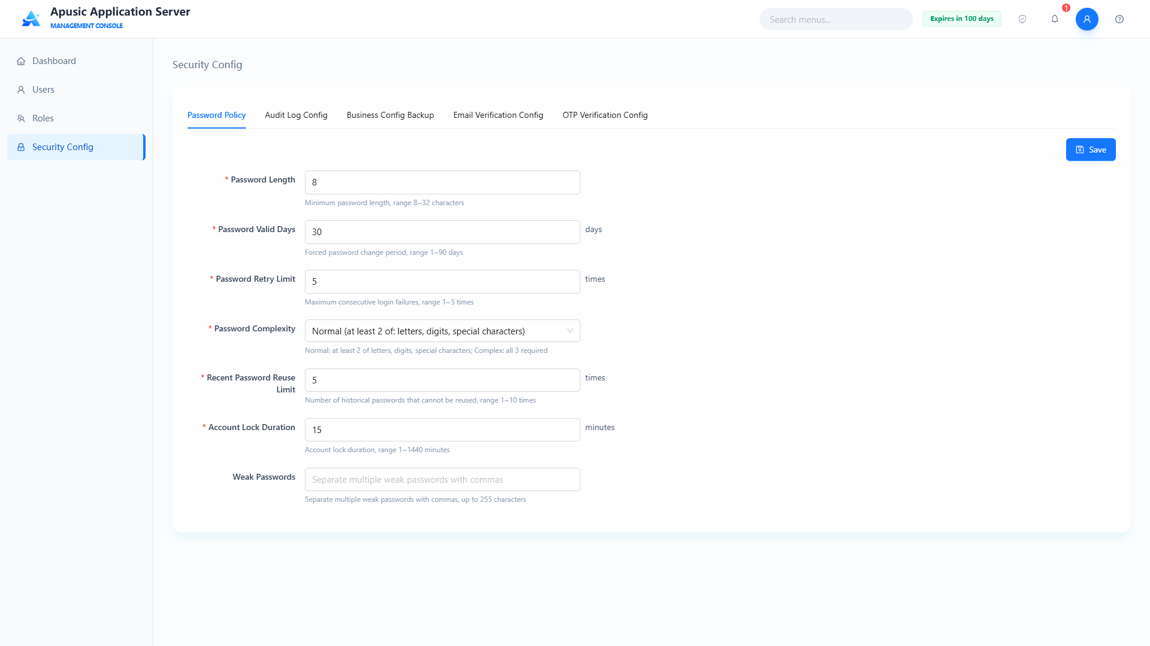Click hint 'Minimum password length, range 8~32 characters'

385,203
